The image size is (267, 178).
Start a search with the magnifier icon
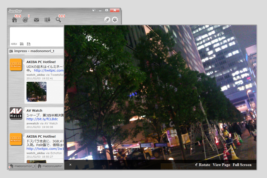click(58, 19)
